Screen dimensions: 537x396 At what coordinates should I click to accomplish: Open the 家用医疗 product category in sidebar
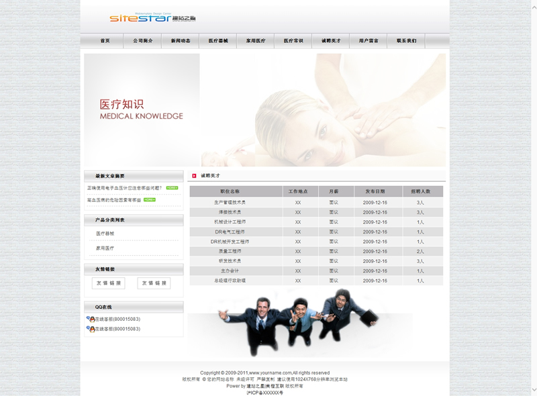[x=105, y=248]
